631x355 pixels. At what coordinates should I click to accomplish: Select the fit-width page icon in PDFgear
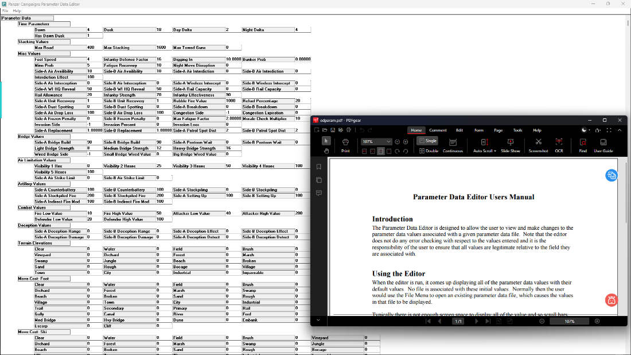tap(381, 152)
